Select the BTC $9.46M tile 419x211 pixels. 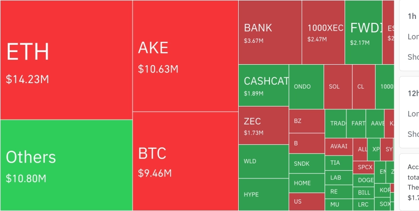pyautogui.click(x=186, y=161)
